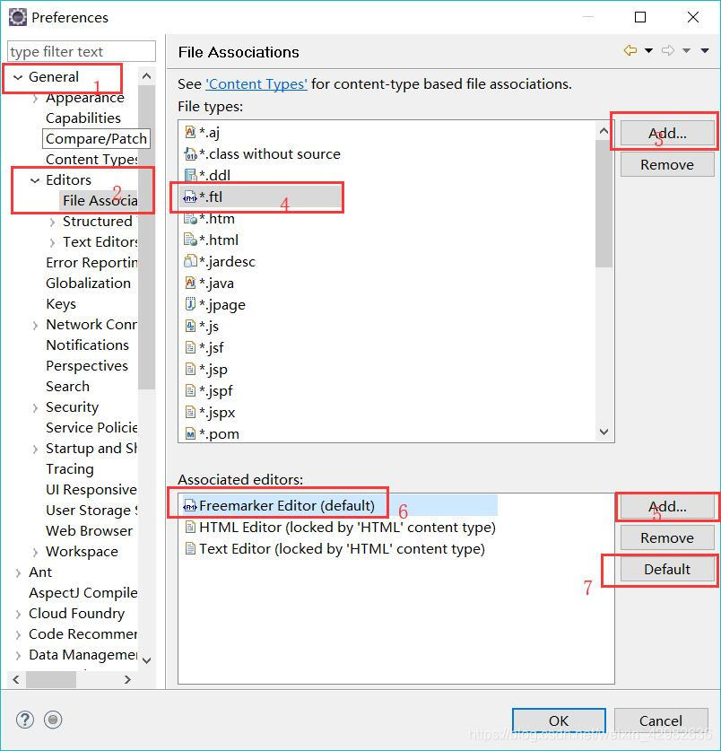
Task: Click the Eclipse Preferences window icon
Action: click(18, 17)
